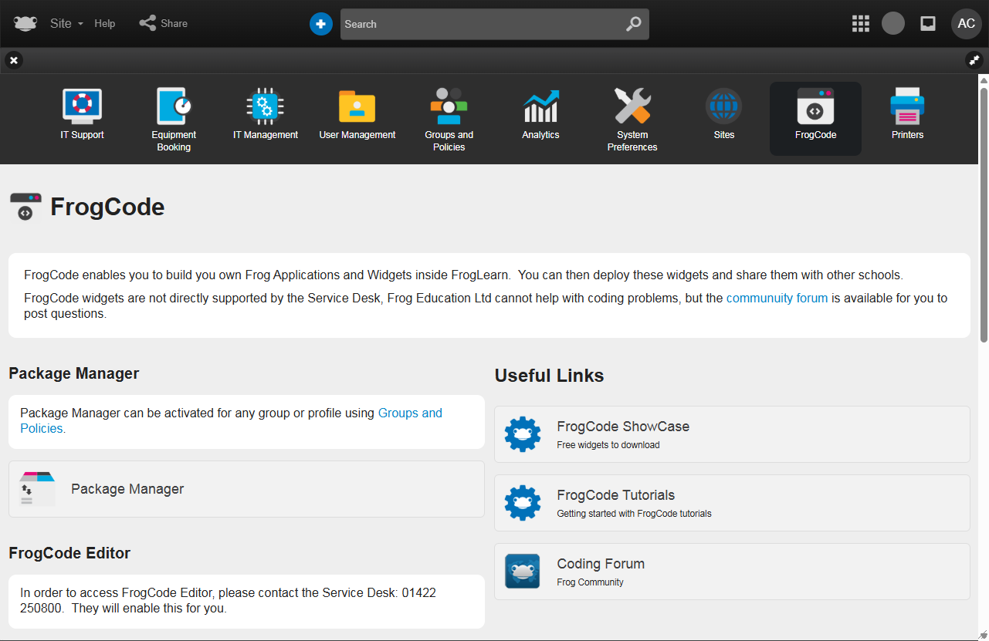Open the Package Manager button
The image size is (989, 641).
coord(246,489)
